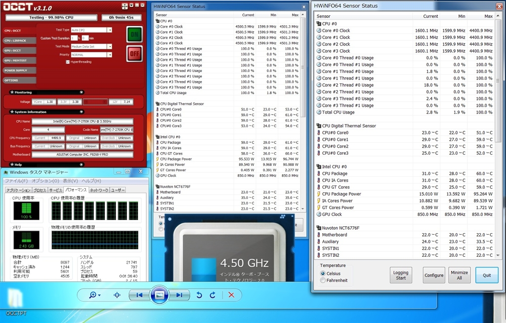Rotate the image clockwise
506x323 pixels.
click(x=212, y=295)
